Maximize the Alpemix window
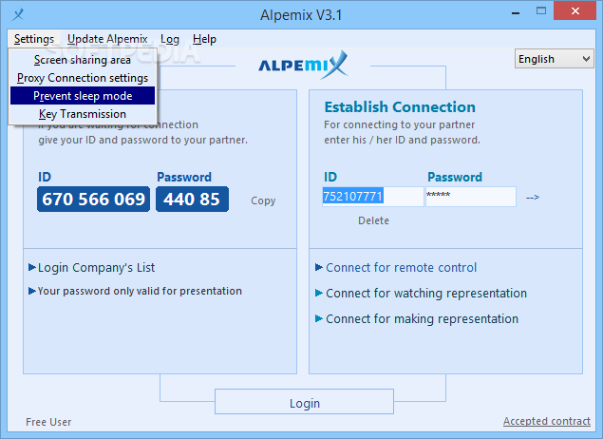Screen dimensions: 603x439 click(541, 10)
